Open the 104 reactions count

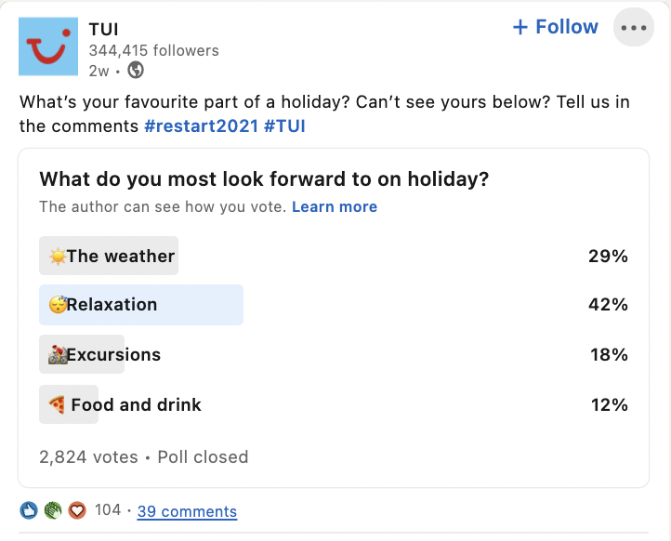point(108,510)
